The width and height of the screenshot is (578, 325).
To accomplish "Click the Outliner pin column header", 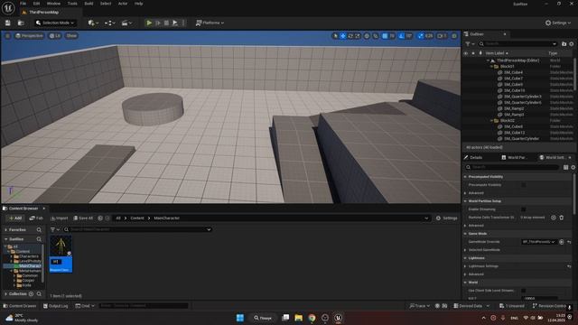I will click(480, 53).
